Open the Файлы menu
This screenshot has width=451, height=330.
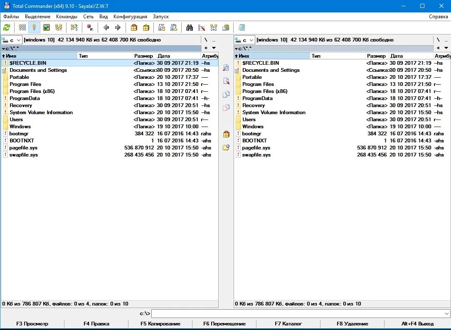pyautogui.click(x=11, y=17)
